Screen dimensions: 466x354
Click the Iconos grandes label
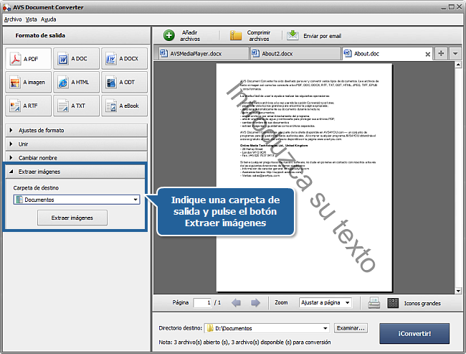(x=422, y=304)
